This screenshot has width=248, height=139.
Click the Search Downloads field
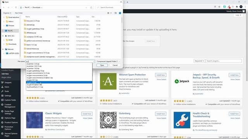[108, 7]
